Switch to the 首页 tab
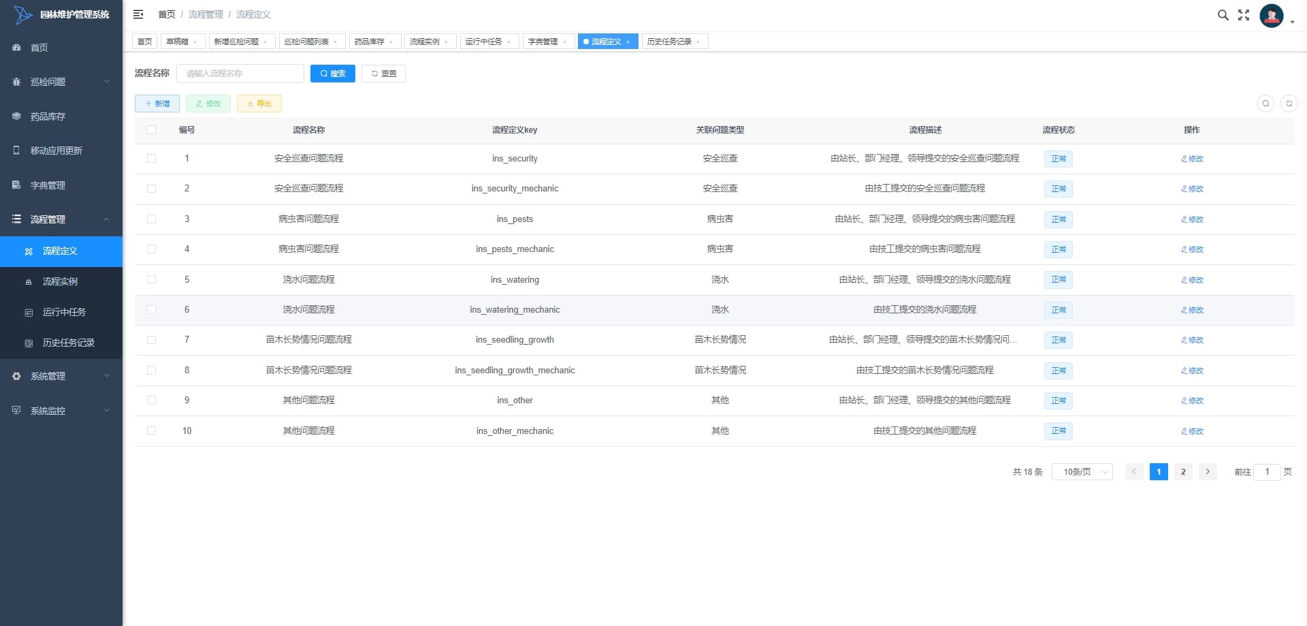The image size is (1307, 626). pos(144,42)
